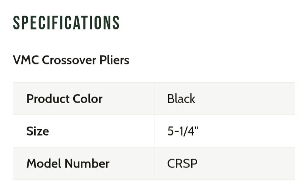Screen dimensions: 308x194
Task: Click blank area right of Pliers title
Action: pos(217,60)
